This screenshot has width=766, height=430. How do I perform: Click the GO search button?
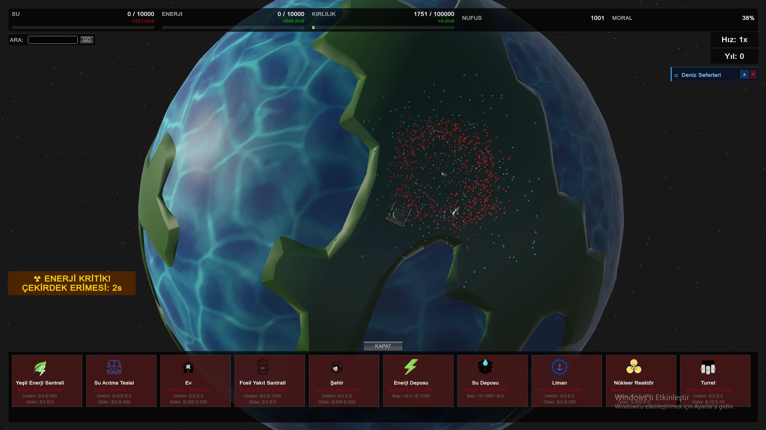[x=87, y=40]
